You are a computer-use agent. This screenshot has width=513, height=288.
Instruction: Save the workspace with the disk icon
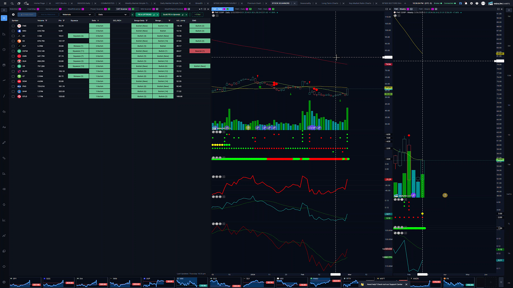(x=460, y=3)
